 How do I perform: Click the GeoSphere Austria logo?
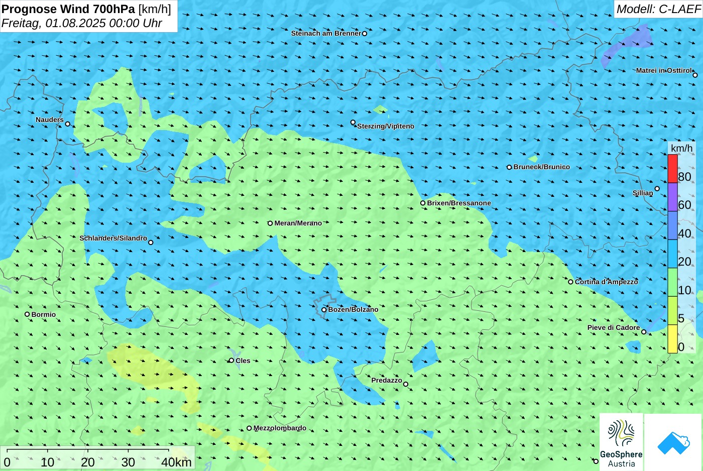click(x=621, y=442)
